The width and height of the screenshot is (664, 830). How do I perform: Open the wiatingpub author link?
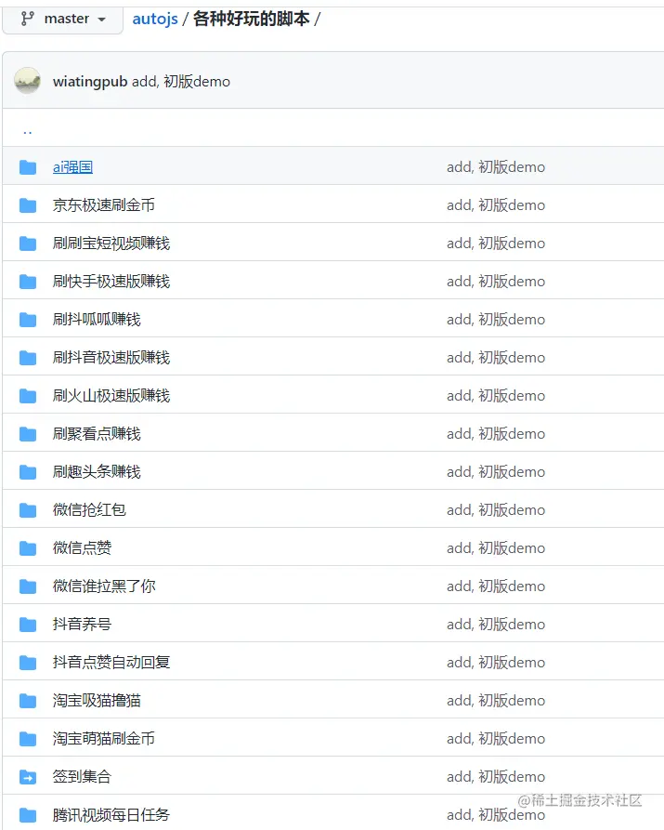90,82
